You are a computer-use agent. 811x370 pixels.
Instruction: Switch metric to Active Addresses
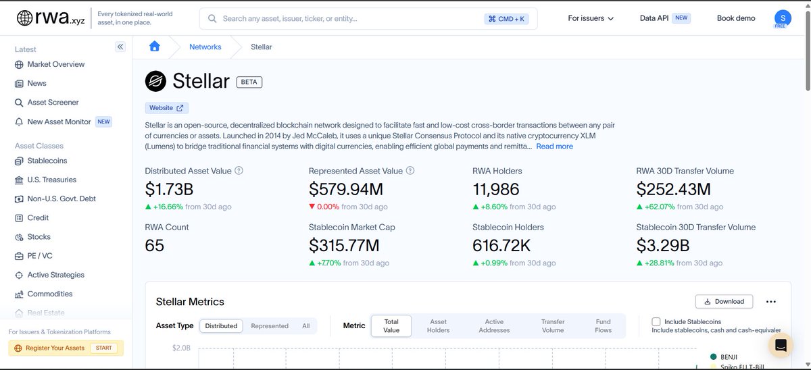[494, 326]
